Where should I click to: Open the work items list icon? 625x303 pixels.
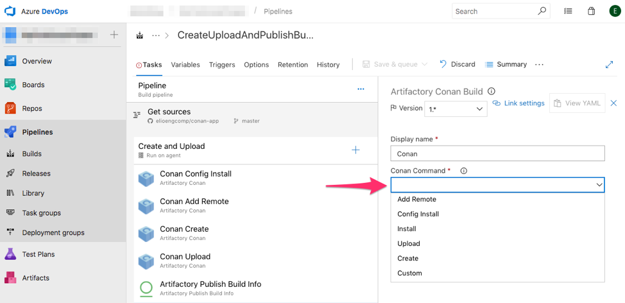click(568, 12)
